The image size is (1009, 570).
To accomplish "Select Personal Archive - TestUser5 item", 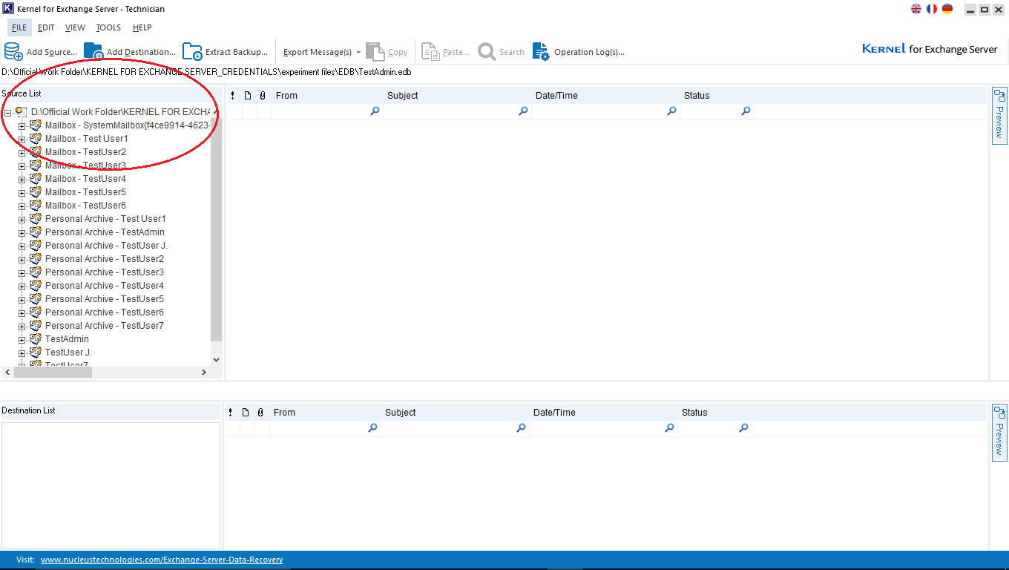I will coord(105,299).
